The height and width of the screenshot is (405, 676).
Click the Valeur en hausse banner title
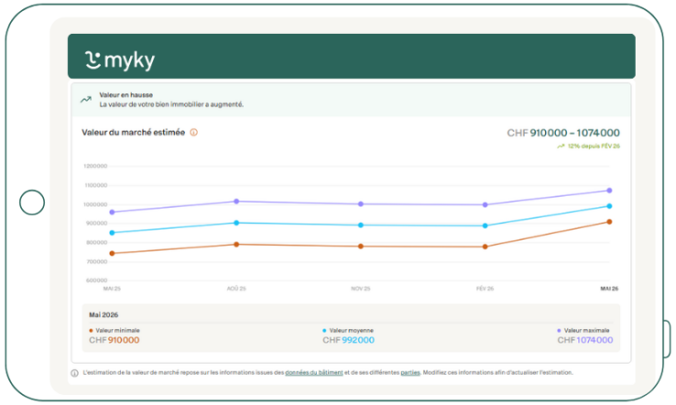click(x=125, y=95)
